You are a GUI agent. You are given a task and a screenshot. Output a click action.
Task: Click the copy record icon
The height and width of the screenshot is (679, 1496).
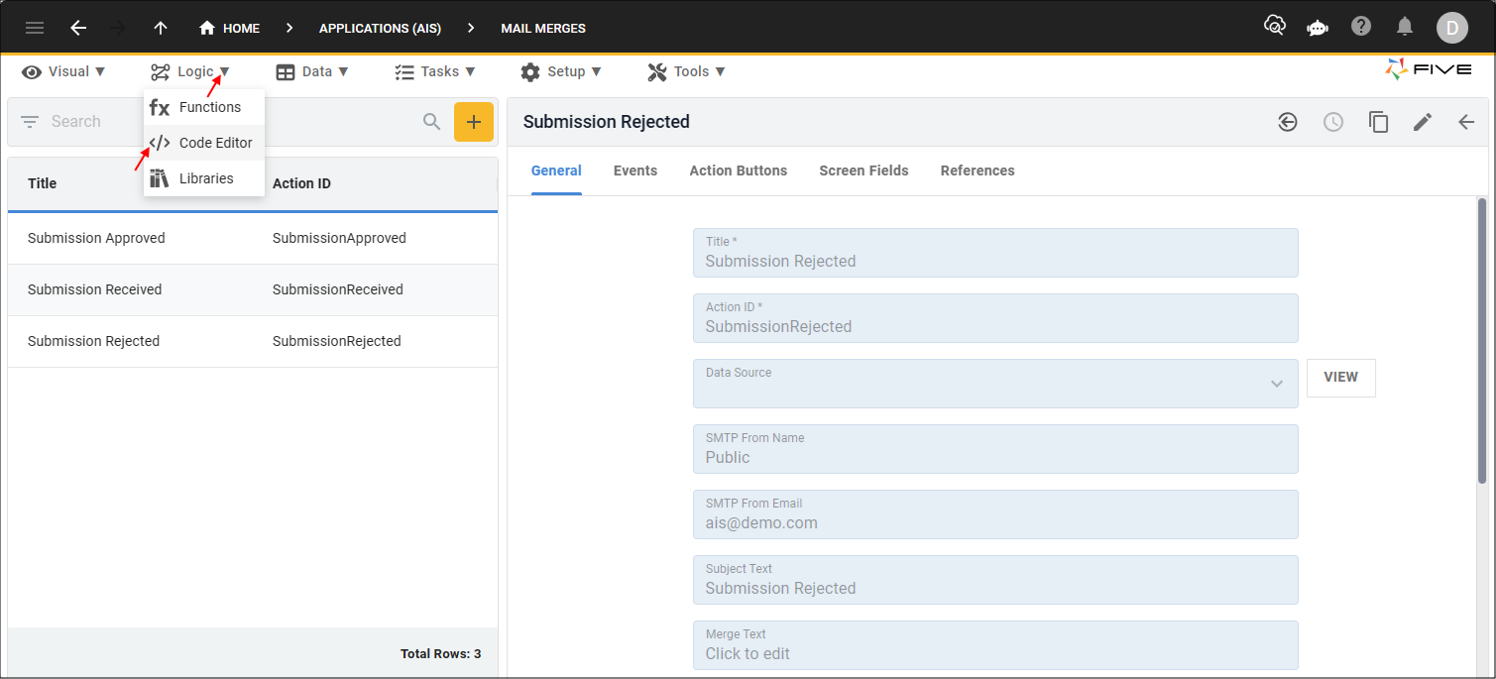(x=1378, y=122)
